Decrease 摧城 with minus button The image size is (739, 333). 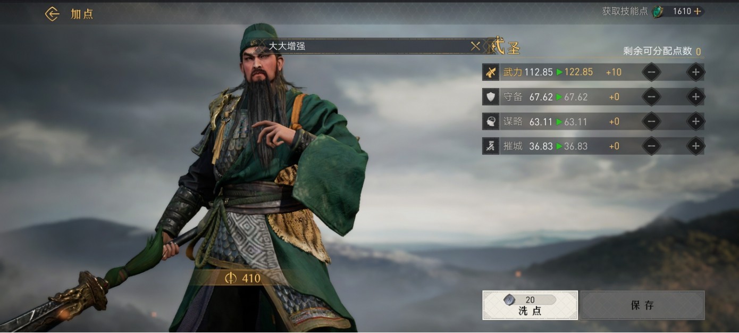click(651, 146)
